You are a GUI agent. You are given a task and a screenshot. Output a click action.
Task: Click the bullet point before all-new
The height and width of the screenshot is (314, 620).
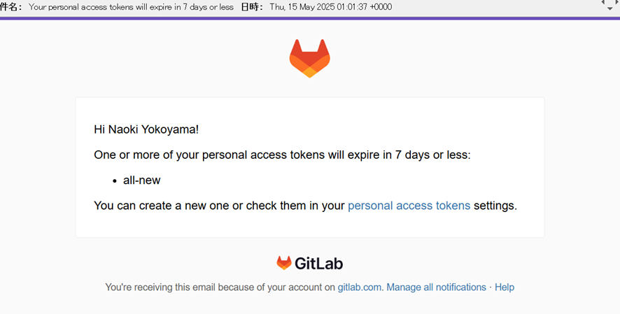tap(115, 181)
